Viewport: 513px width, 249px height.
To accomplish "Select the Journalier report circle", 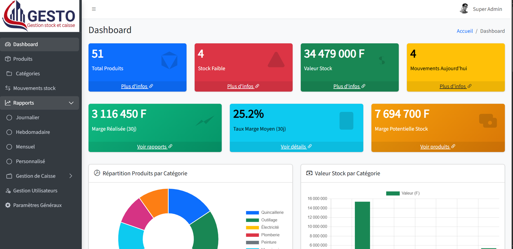I will tap(9, 117).
